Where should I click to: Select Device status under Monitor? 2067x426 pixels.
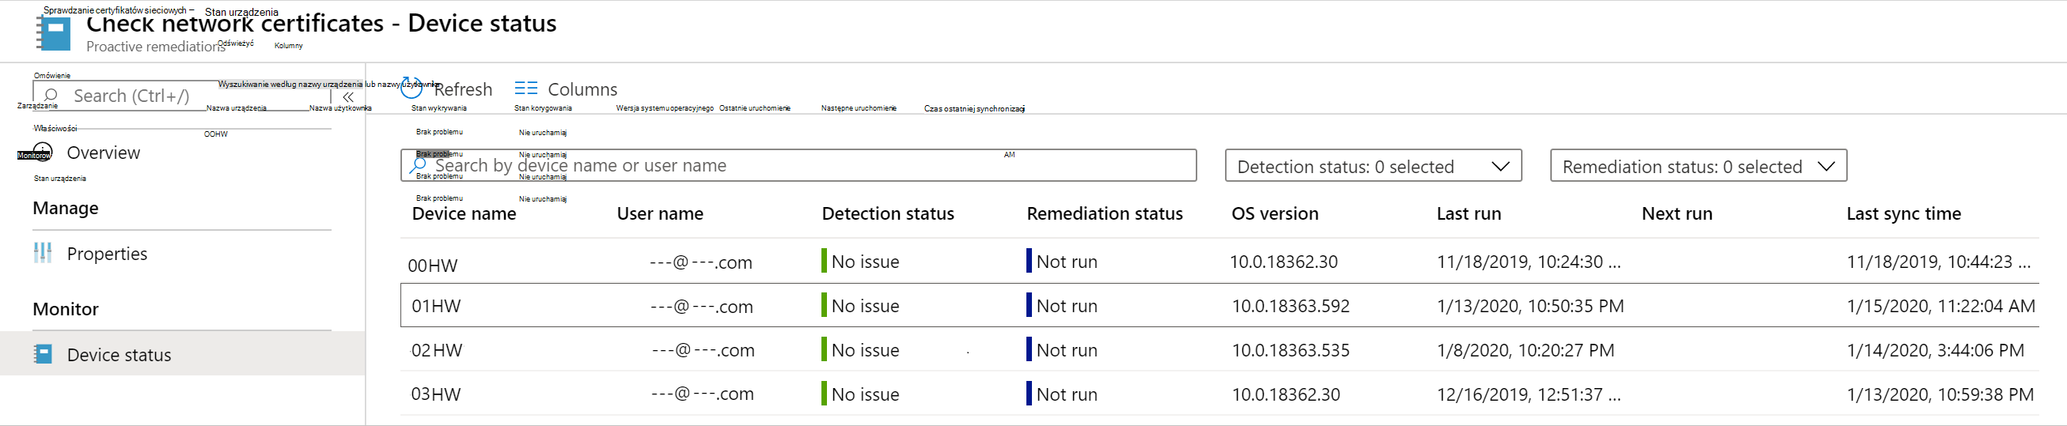point(119,355)
